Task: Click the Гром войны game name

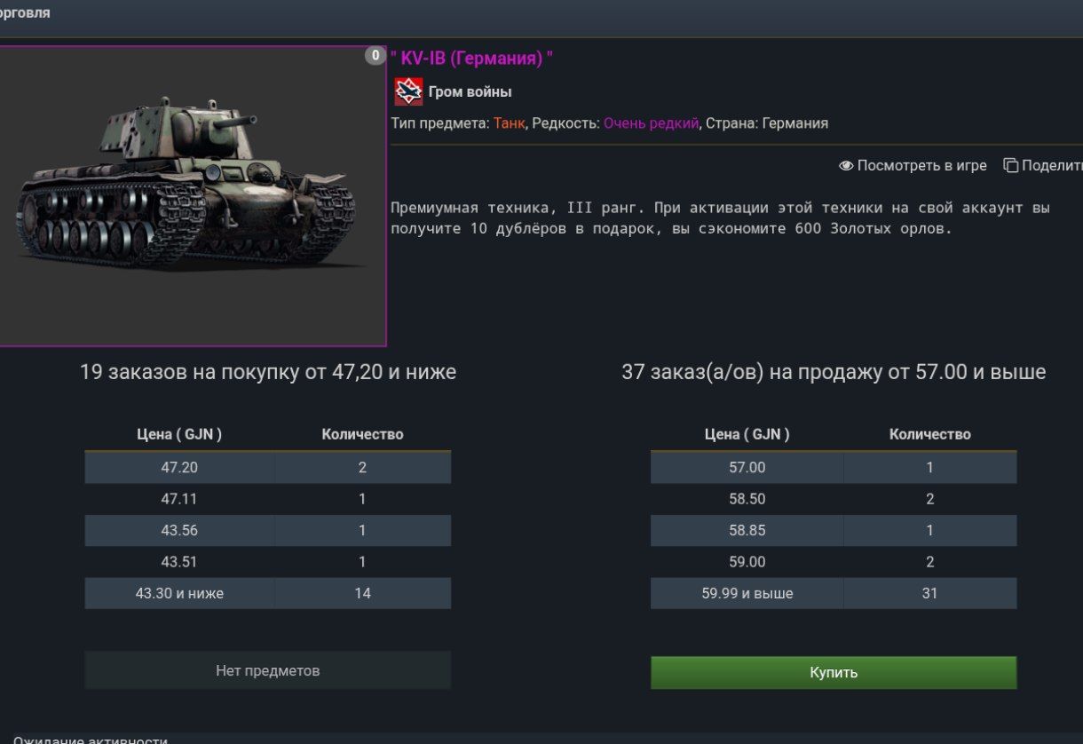Action: pyautogui.click(x=470, y=91)
